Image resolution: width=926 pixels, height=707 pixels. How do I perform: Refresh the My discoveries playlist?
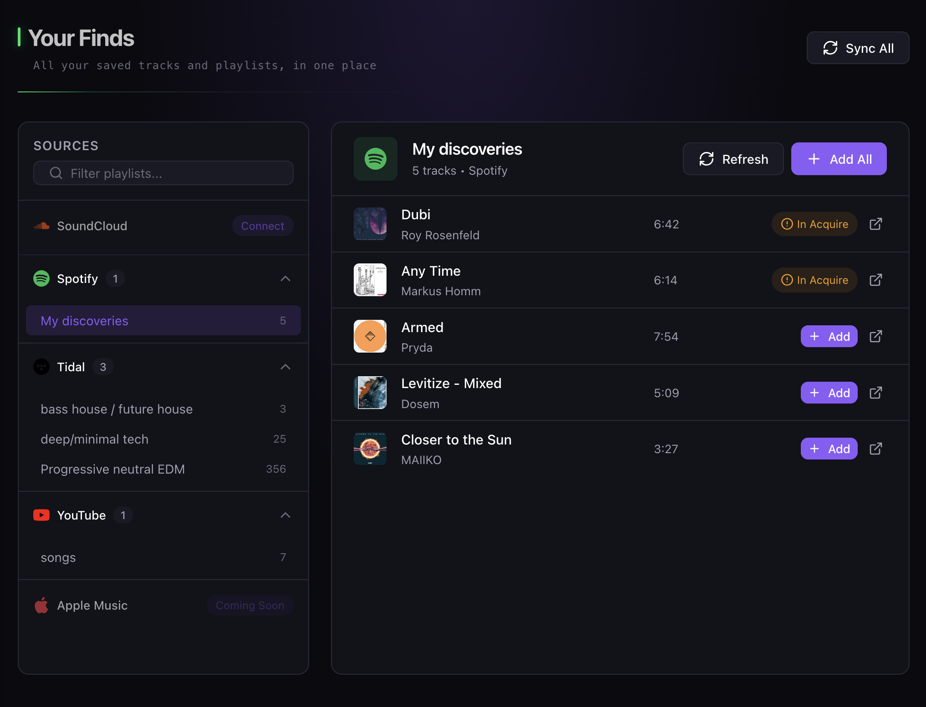point(733,159)
